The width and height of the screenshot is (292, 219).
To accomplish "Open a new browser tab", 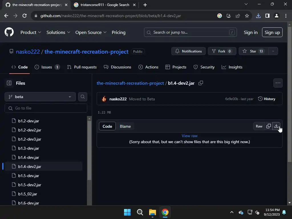I will 145,5.
